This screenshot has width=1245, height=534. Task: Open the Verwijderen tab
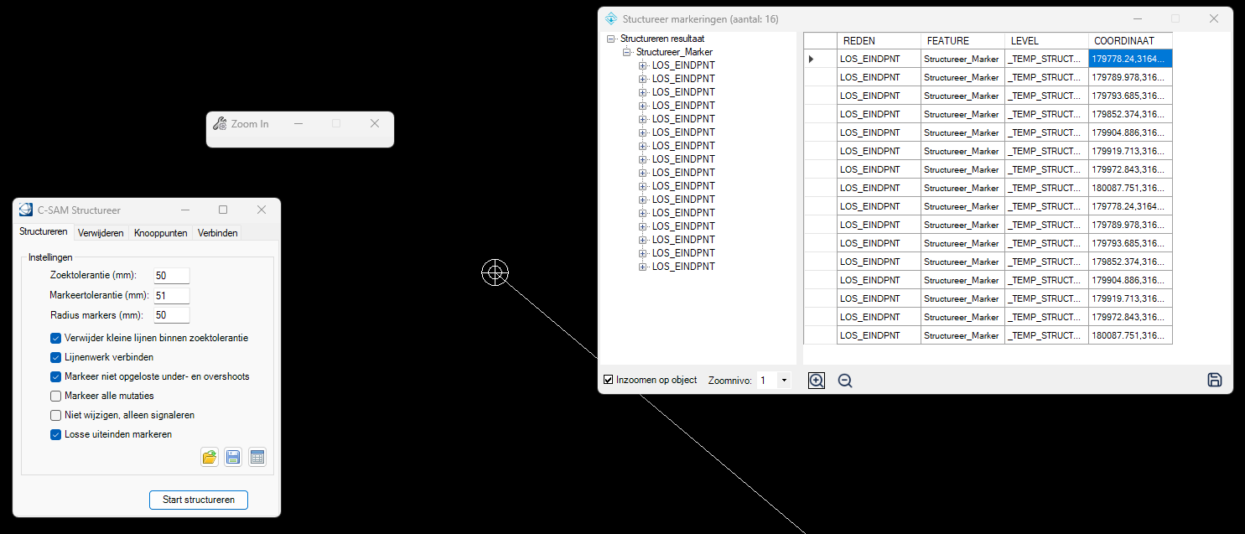coord(101,233)
